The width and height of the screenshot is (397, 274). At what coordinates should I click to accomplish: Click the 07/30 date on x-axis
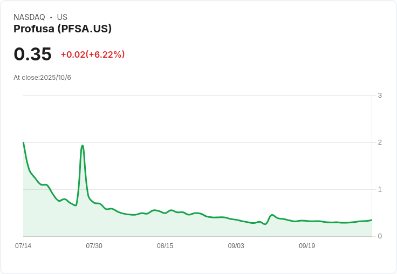[x=94, y=246]
